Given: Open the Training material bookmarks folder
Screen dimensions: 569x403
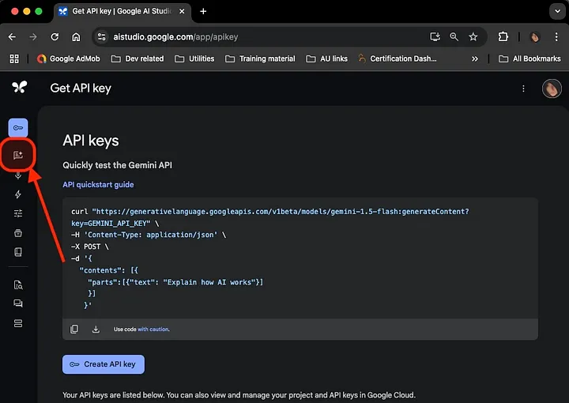Looking at the screenshot, I should tap(260, 58).
